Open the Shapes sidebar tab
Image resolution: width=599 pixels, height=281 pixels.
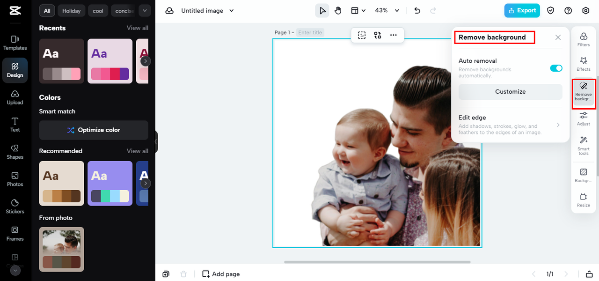click(15, 152)
